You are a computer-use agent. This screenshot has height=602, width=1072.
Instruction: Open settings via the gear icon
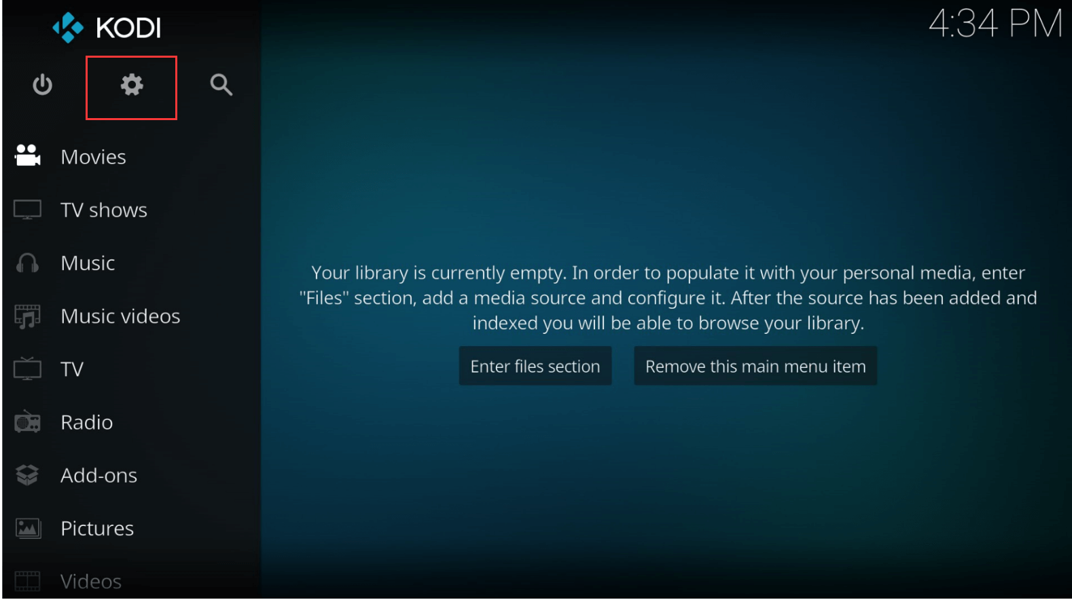[132, 86]
